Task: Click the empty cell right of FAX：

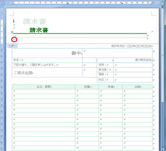Action: 133,80
